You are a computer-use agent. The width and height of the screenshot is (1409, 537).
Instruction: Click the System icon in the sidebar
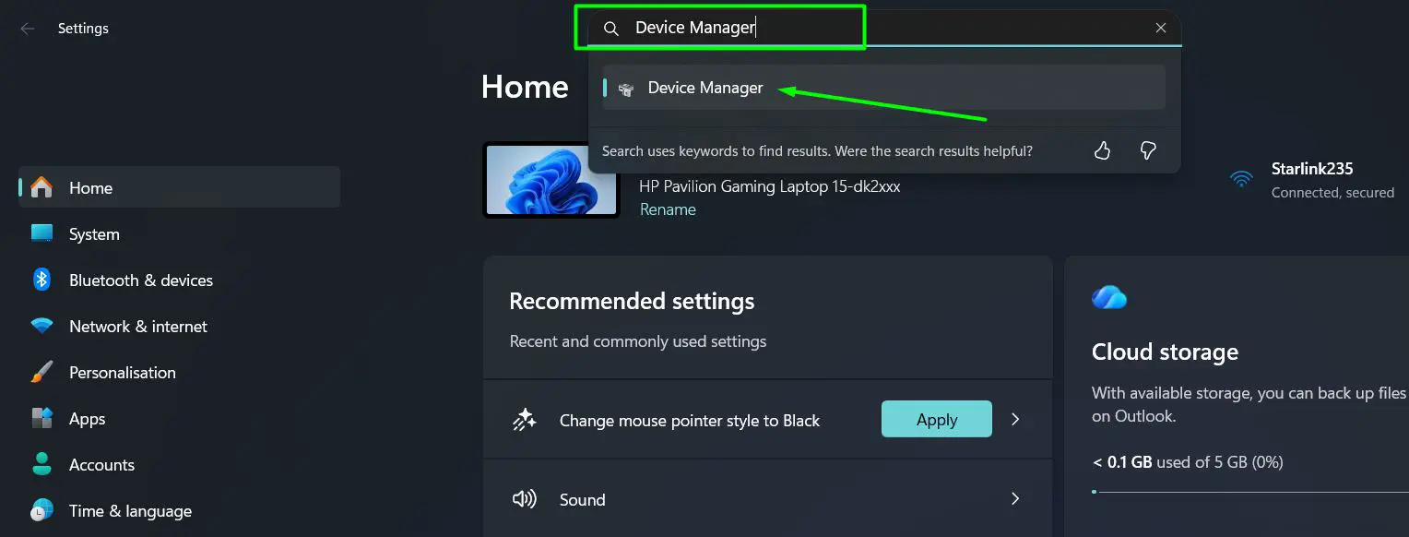tap(42, 233)
